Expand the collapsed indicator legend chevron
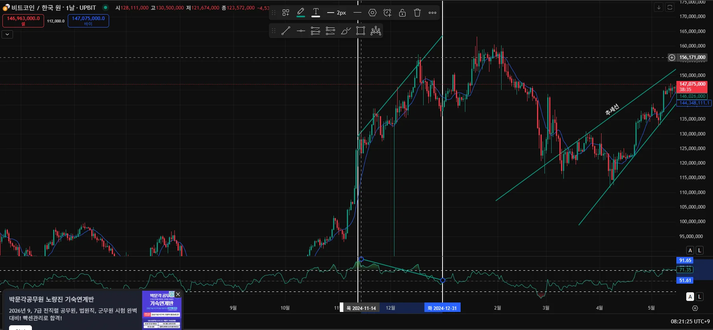This screenshot has height=330, width=713. click(7, 35)
